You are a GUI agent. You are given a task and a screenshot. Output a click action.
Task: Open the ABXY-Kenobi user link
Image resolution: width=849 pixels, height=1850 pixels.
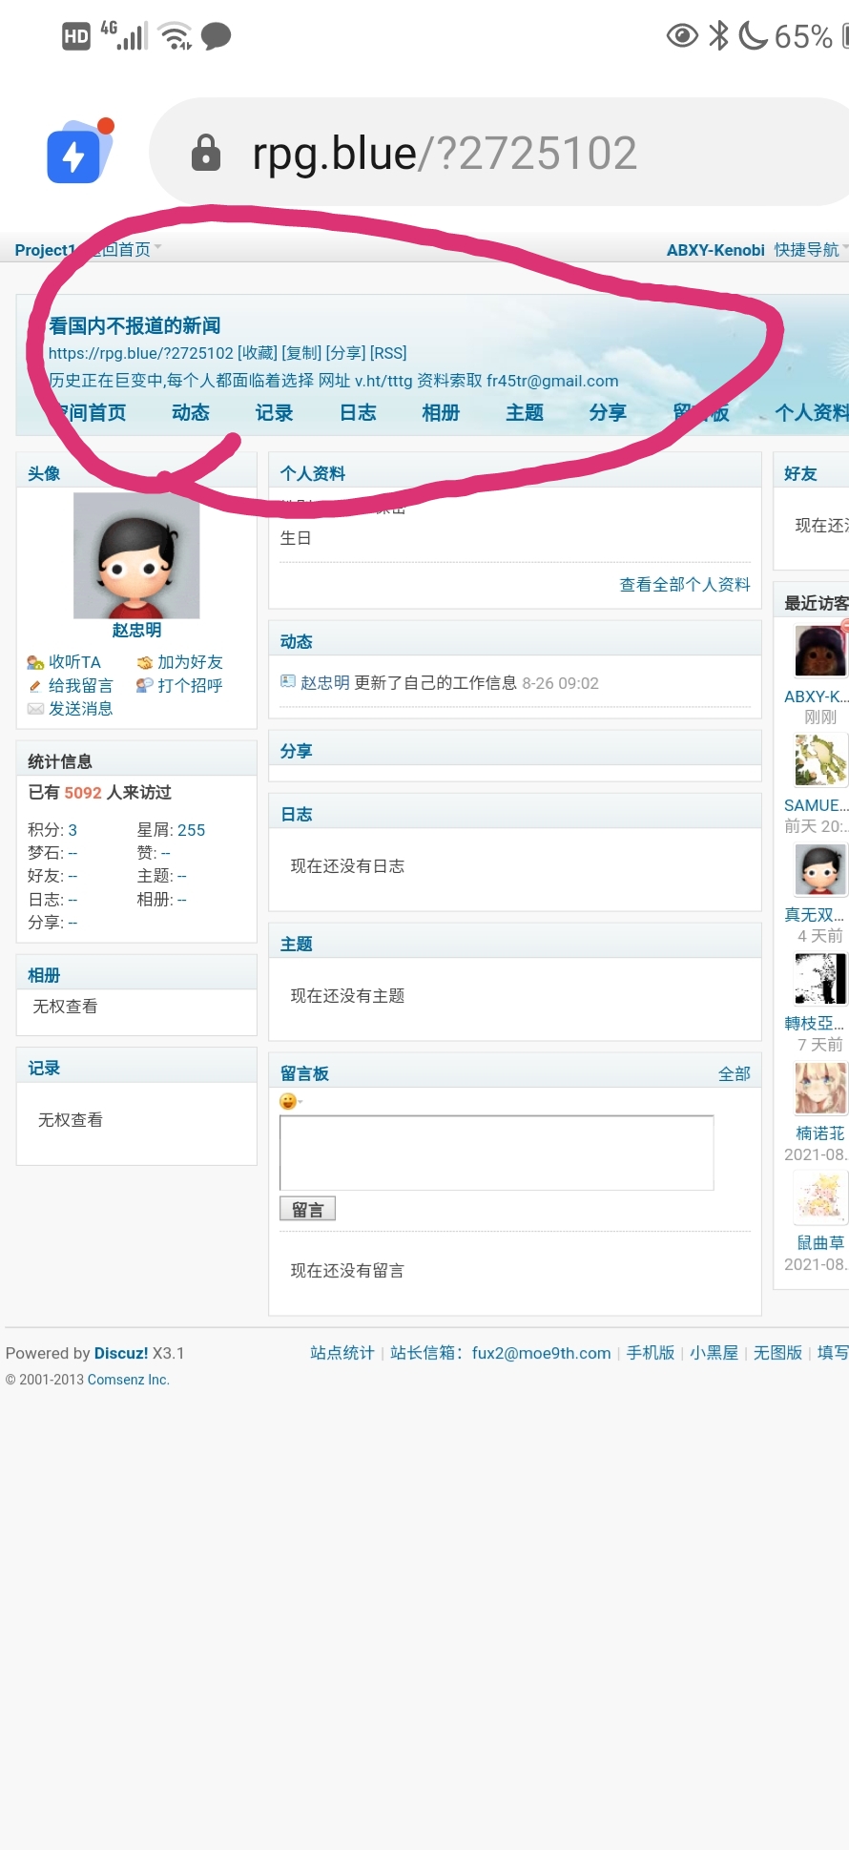(x=715, y=250)
